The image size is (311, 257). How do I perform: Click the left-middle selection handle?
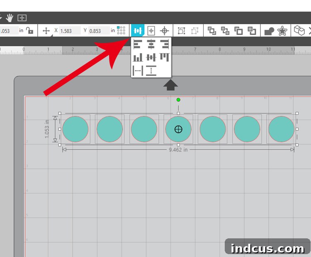[60, 129]
